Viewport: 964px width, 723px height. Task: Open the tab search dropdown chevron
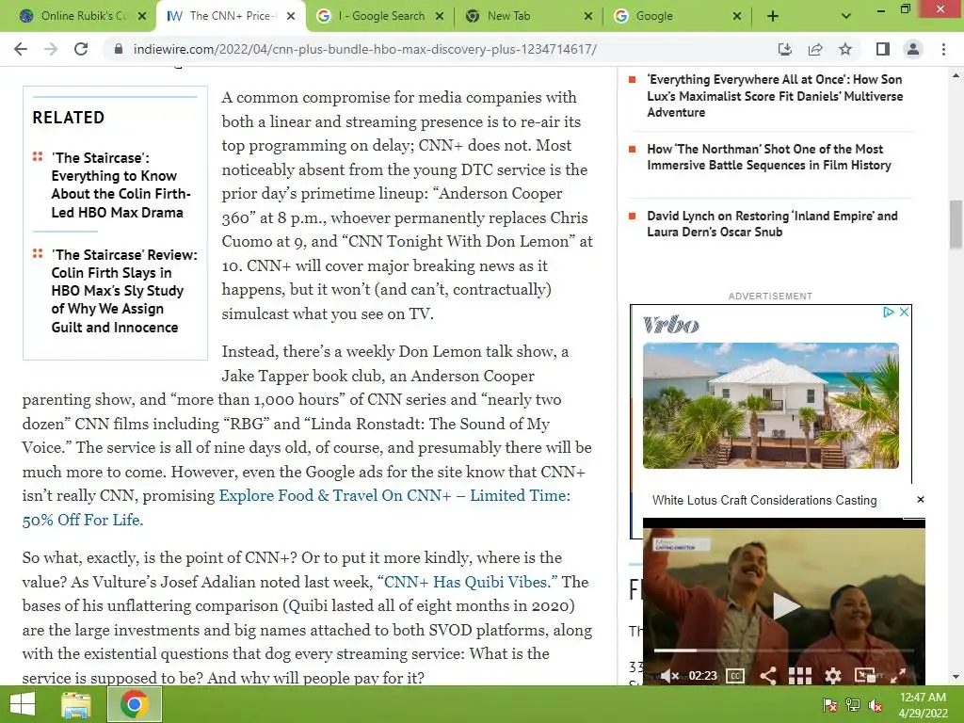(846, 16)
